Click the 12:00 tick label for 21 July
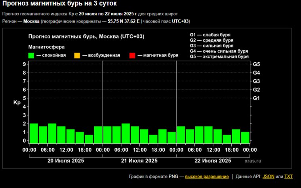Screen dimensions: 301x188 click(x=140, y=150)
